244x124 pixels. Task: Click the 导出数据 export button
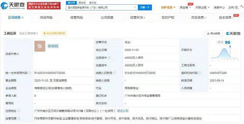pyautogui.click(x=213, y=33)
